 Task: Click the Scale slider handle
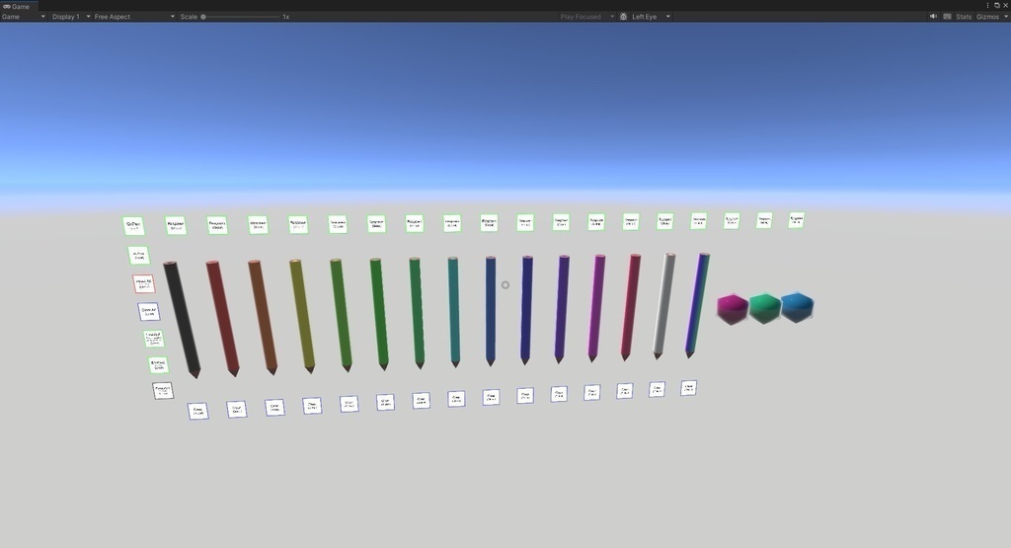203,17
